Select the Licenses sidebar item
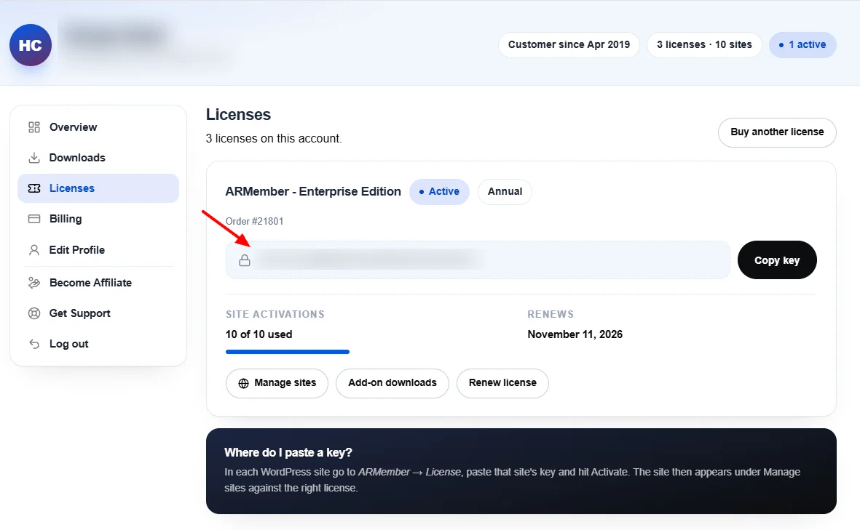860x530 pixels. (98, 188)
